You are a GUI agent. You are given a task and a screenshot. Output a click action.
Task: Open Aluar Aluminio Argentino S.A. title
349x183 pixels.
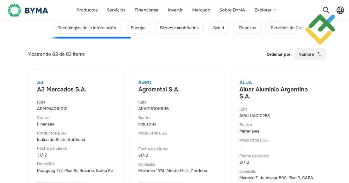pyautogui.click(x=274, y=93)
